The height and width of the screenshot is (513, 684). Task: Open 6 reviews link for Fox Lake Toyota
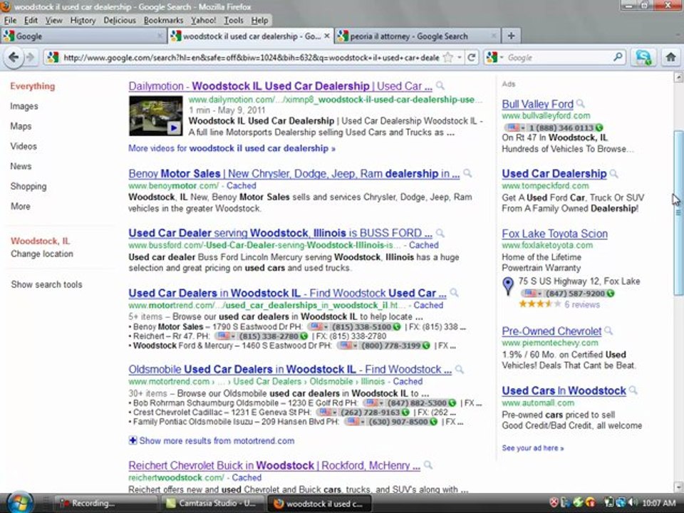582,304
